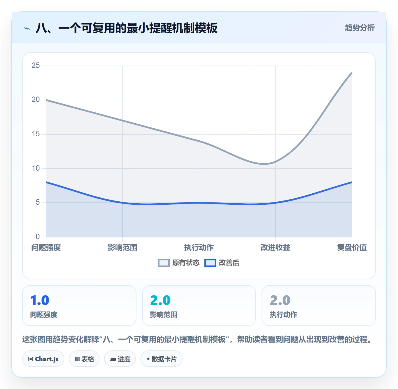Click the 改善后 legend label
The image size is (398, 389).
click(229, 263)
